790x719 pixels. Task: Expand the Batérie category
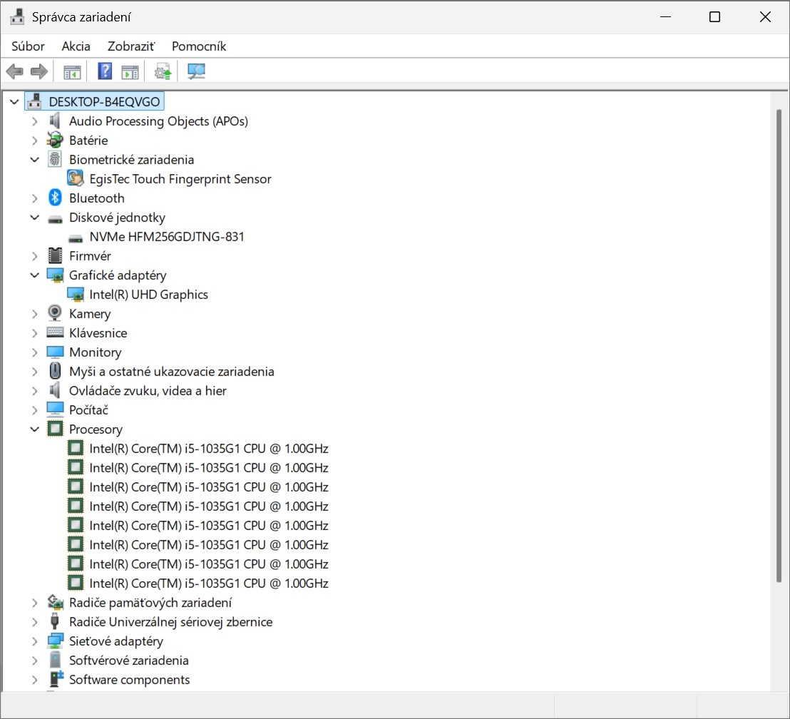(35, 141)
